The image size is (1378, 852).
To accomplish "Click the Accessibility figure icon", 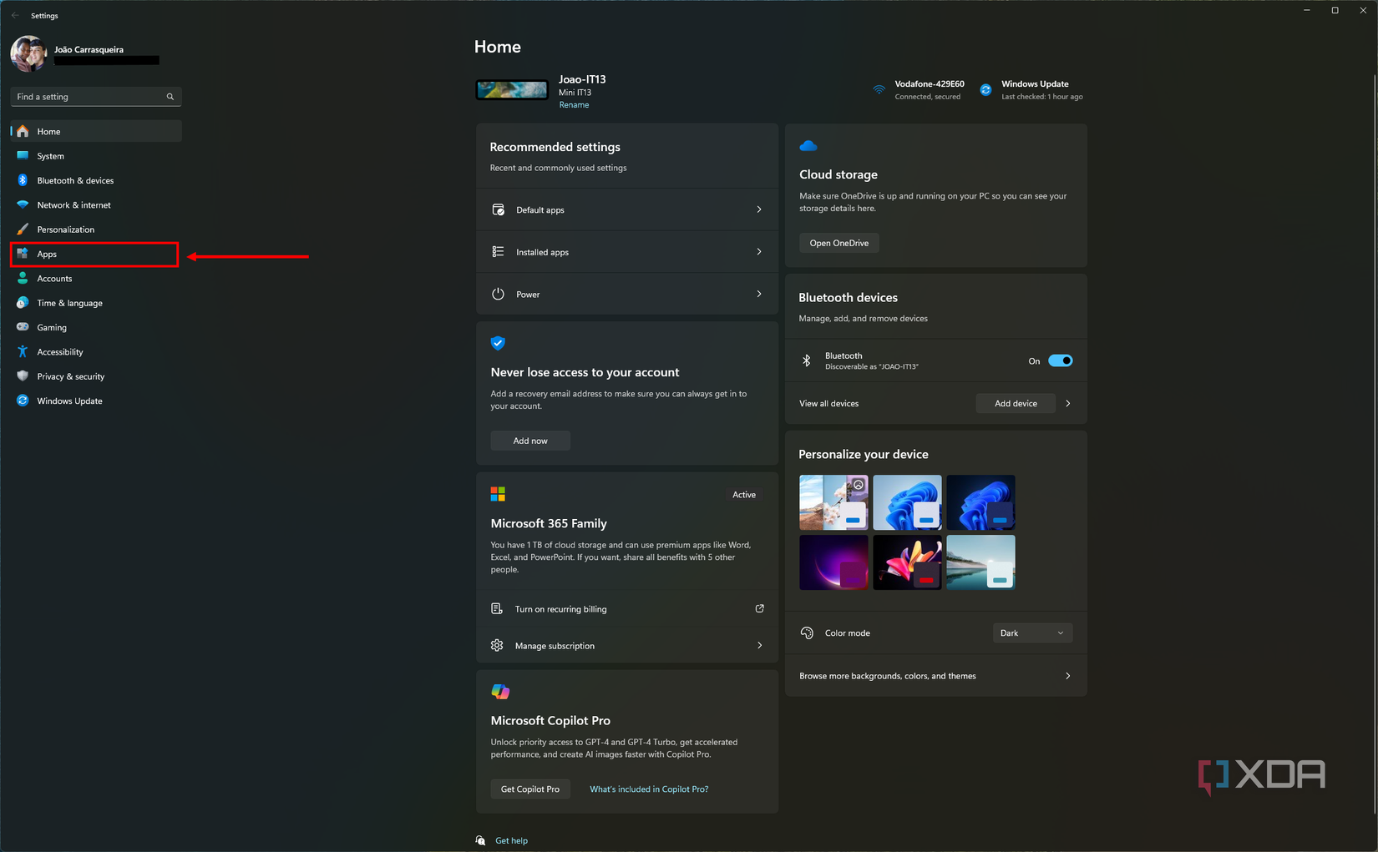I will (23, 351).
